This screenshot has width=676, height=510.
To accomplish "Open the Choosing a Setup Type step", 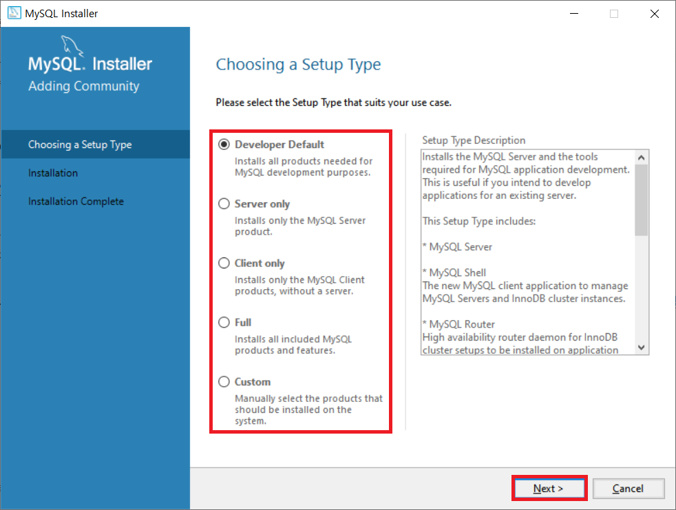I will pyautogui.click(x=95, y=145).
